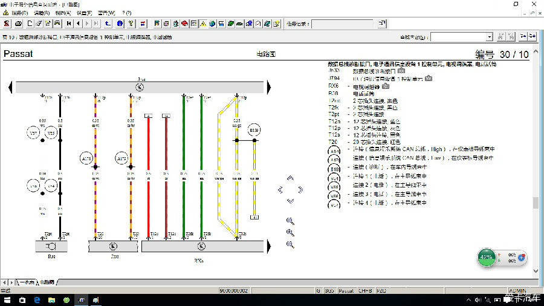This screenshot has width=544, height=306.
Task: Click 'Passat' in the status bar
Action: tap(346, 291)
